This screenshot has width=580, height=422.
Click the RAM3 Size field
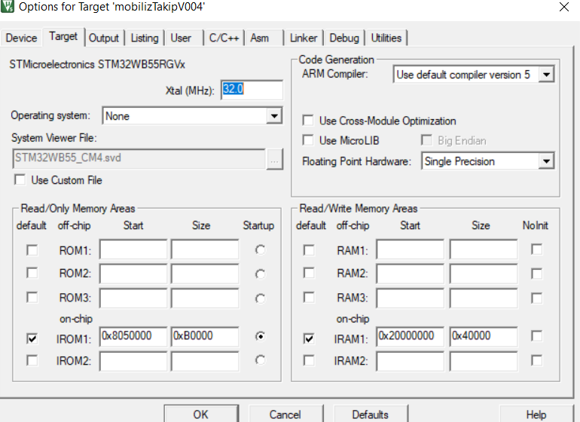click(x=484, y=298)
